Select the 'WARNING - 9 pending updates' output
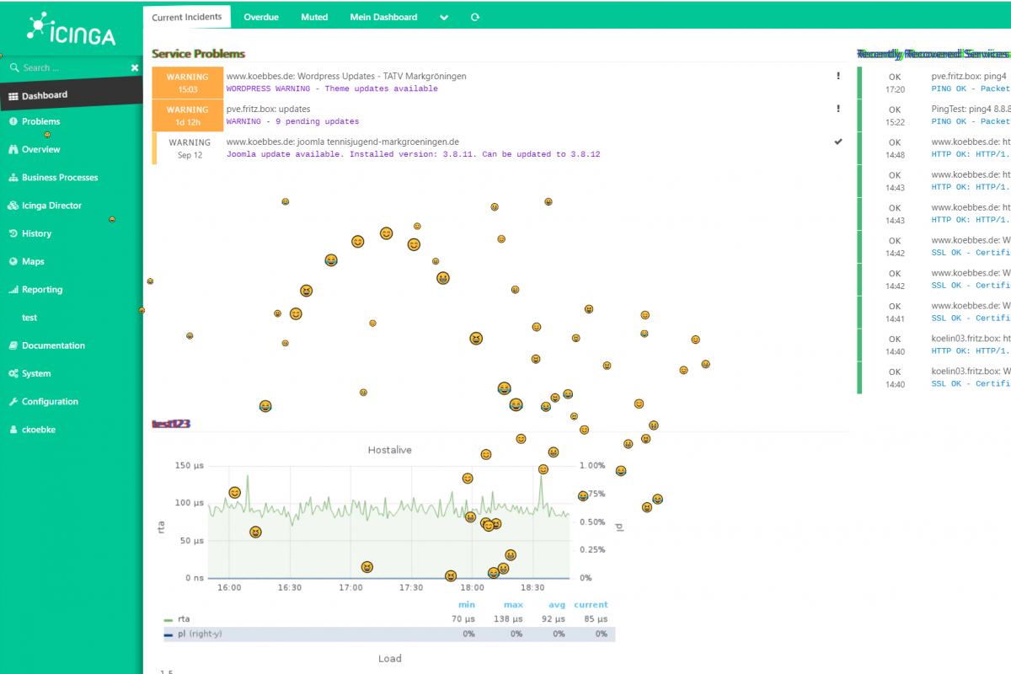Viewport: 1011px width, 674px height. pos(292,121)
